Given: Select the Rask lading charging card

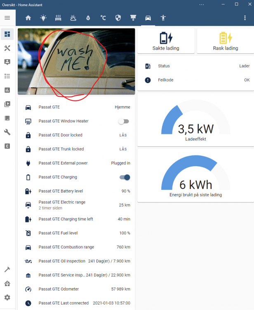Looking at the screenshot, I should tap(226, 41).
